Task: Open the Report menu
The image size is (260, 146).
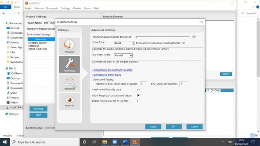Action: 88,8
